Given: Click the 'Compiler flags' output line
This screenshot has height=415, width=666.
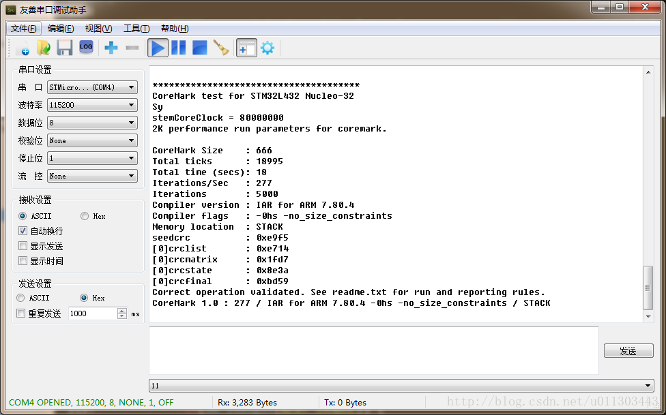Looking at the screenshot, I should point(272,215).
